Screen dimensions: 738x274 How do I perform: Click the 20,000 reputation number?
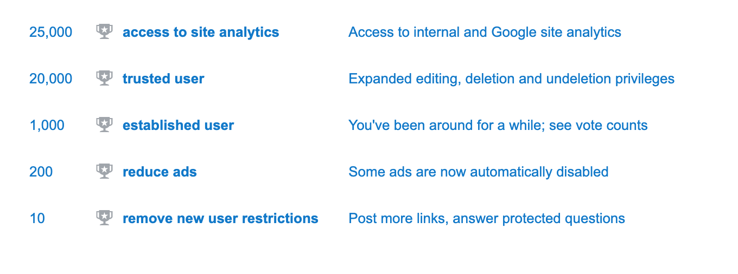51,79
